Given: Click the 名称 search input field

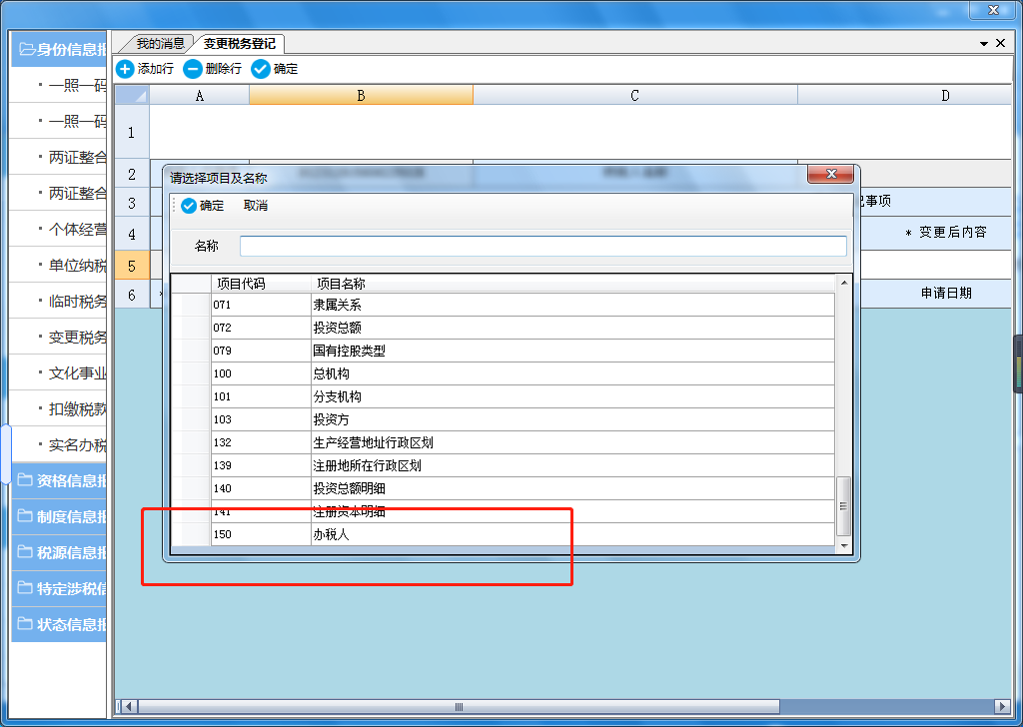Looking at the screenshot, I should 542,246.
